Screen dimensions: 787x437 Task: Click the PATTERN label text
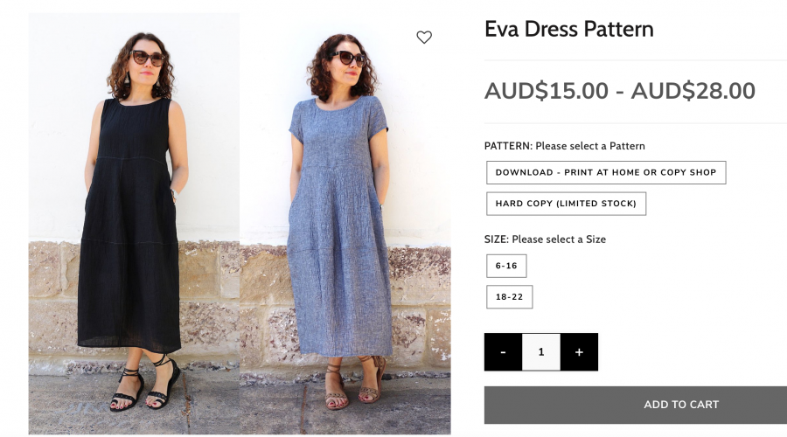click(508, 146)
